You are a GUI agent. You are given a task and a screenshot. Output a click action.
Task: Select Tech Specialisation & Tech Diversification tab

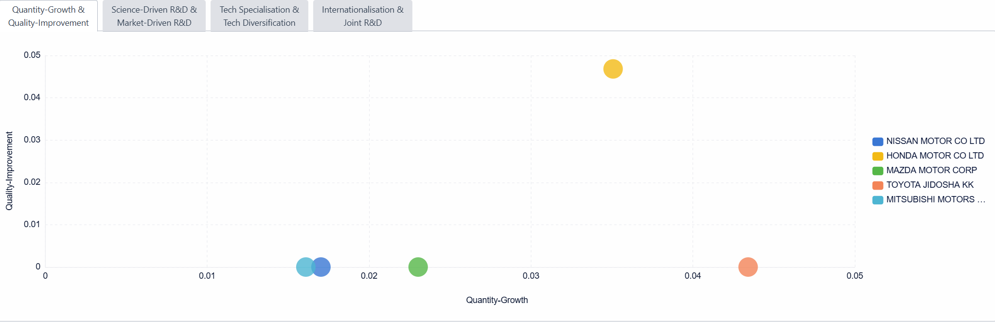click(x=259, y=16)
